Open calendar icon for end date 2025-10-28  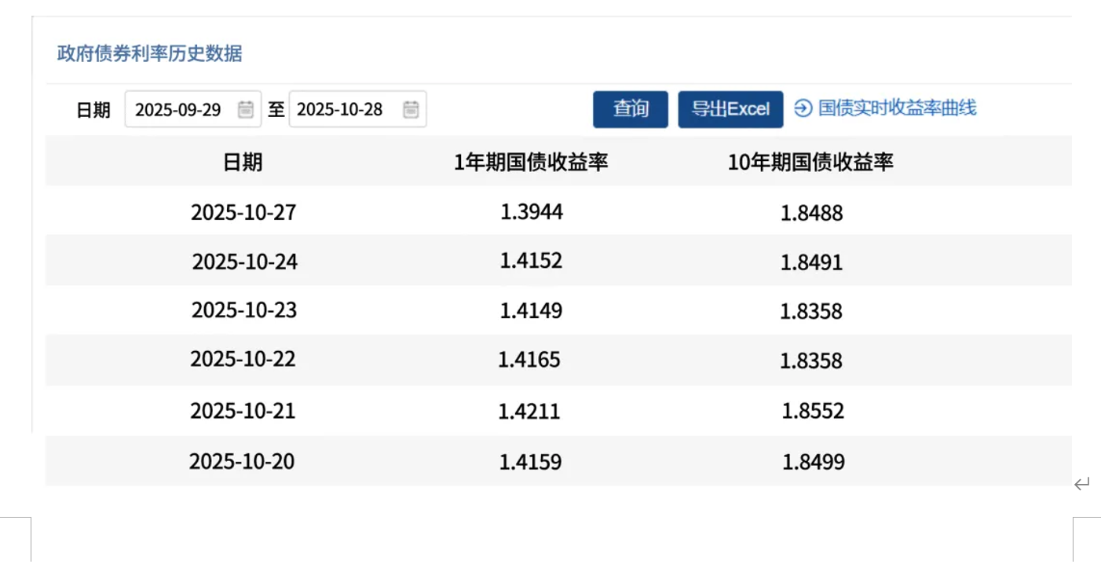tap(411, 109)
